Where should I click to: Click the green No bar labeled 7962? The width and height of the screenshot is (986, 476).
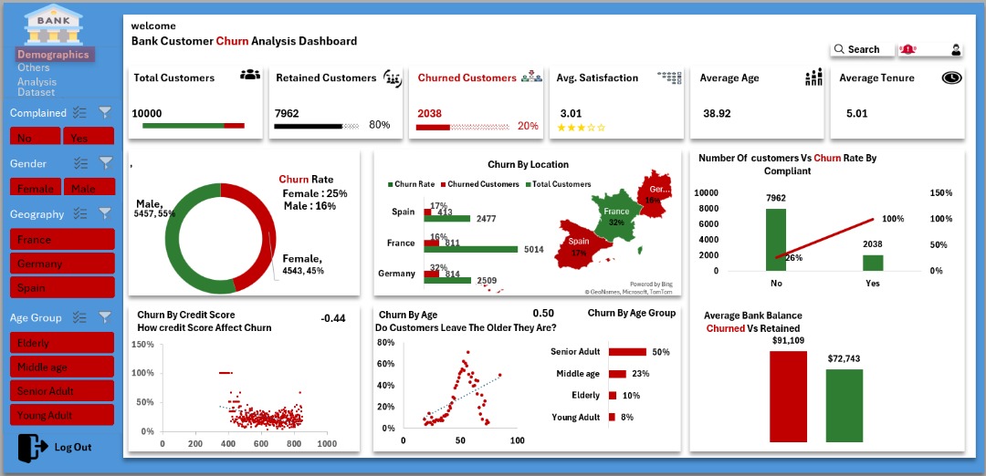[x=776, y=239]
